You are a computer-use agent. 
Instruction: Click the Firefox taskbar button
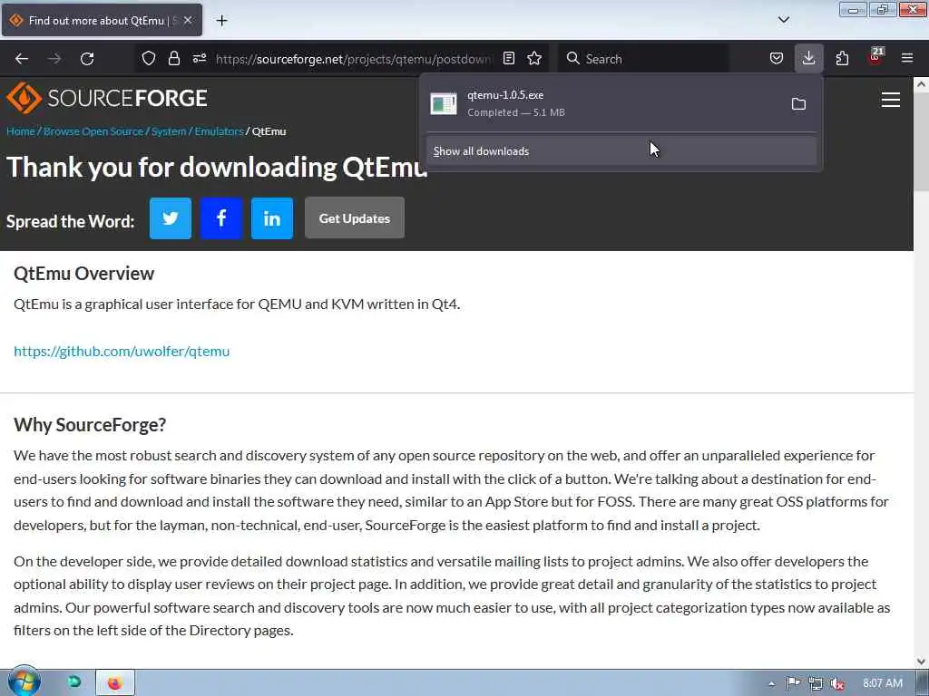(x=115, y=683)
